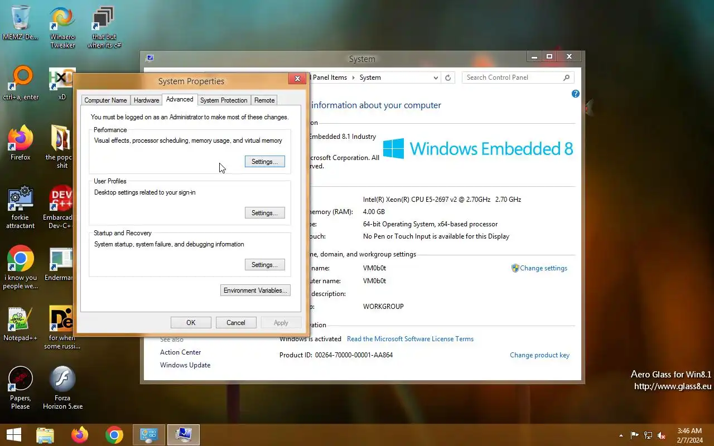Image resolution: width=714 pixels, height=446 pixels.
Task: Open Embarcadero Dev-C++ desktop shortcut
Action: [x=60, y=207]
